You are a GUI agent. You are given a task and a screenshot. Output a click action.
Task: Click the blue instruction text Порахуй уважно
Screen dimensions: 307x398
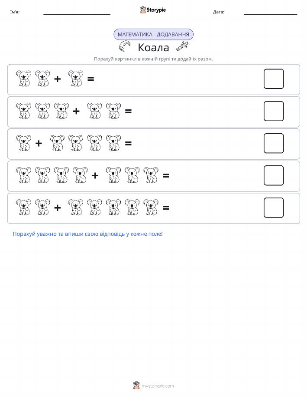click(87, 234)
